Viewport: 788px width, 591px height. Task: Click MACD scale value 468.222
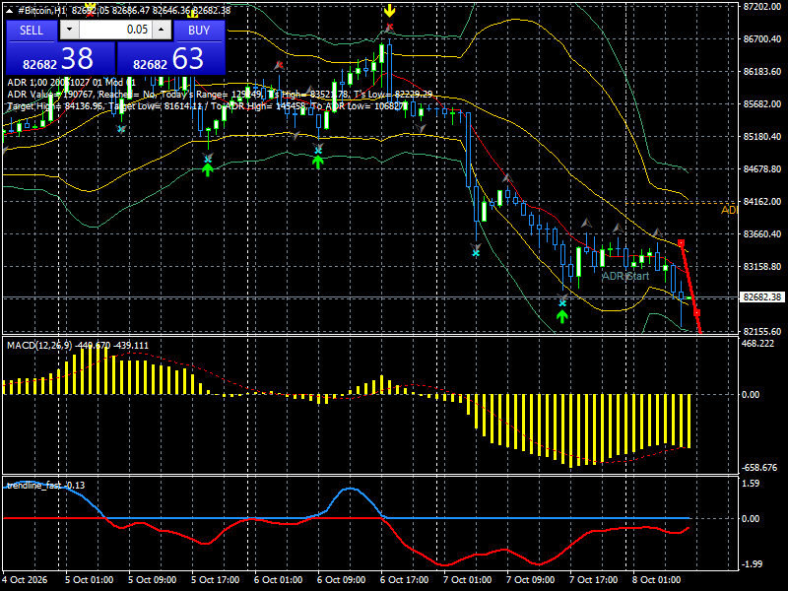pyautogui.click(x=757, y=343)
